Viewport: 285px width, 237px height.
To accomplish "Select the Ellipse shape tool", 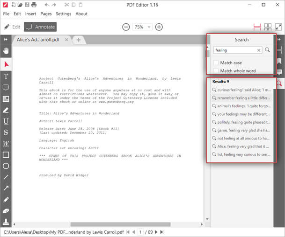I will [x=6, y=166].
